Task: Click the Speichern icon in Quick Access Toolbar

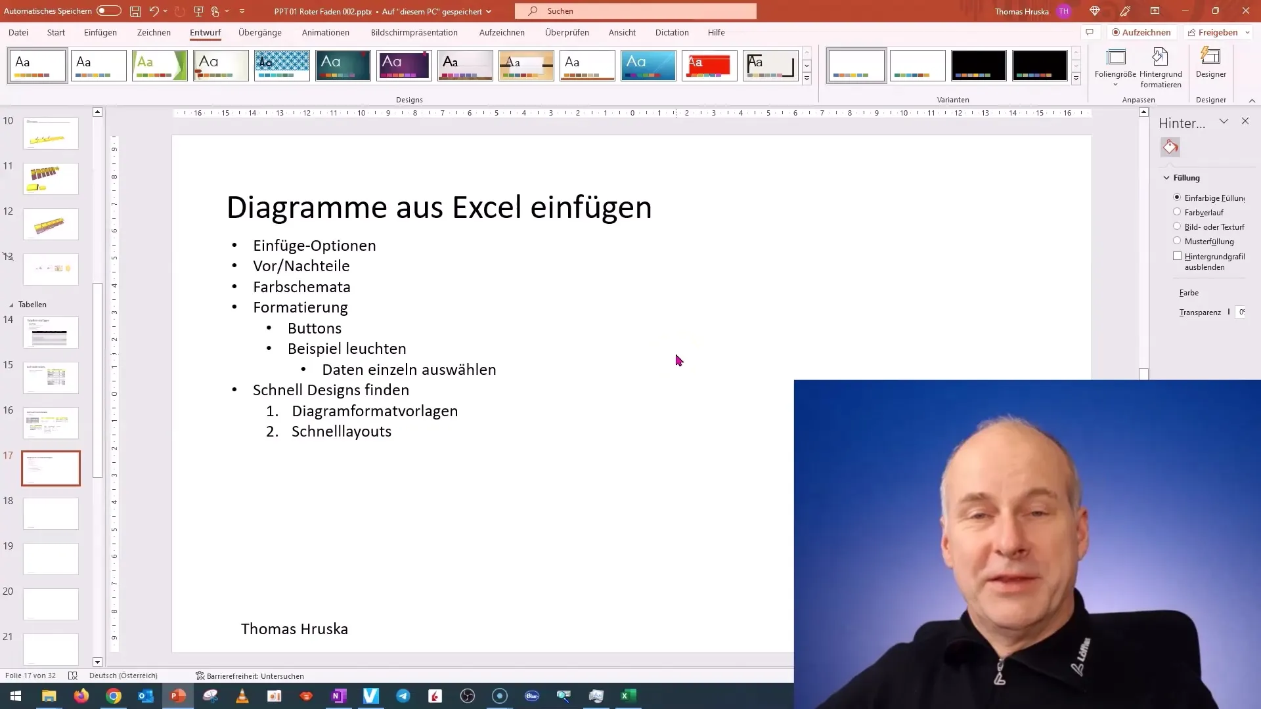Action: point(135,11)
